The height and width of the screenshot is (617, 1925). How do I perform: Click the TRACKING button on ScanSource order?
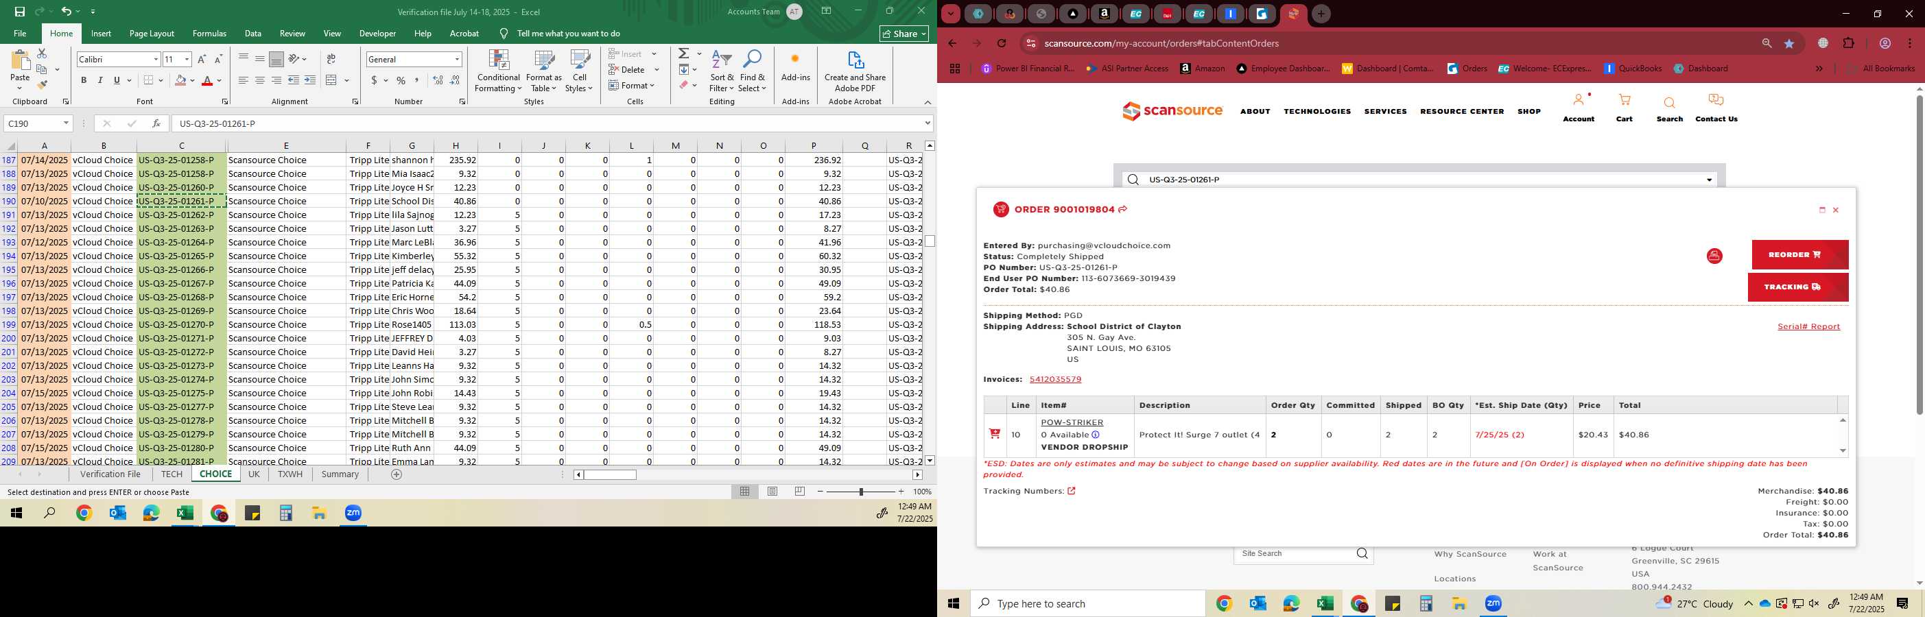[1798, 287]
